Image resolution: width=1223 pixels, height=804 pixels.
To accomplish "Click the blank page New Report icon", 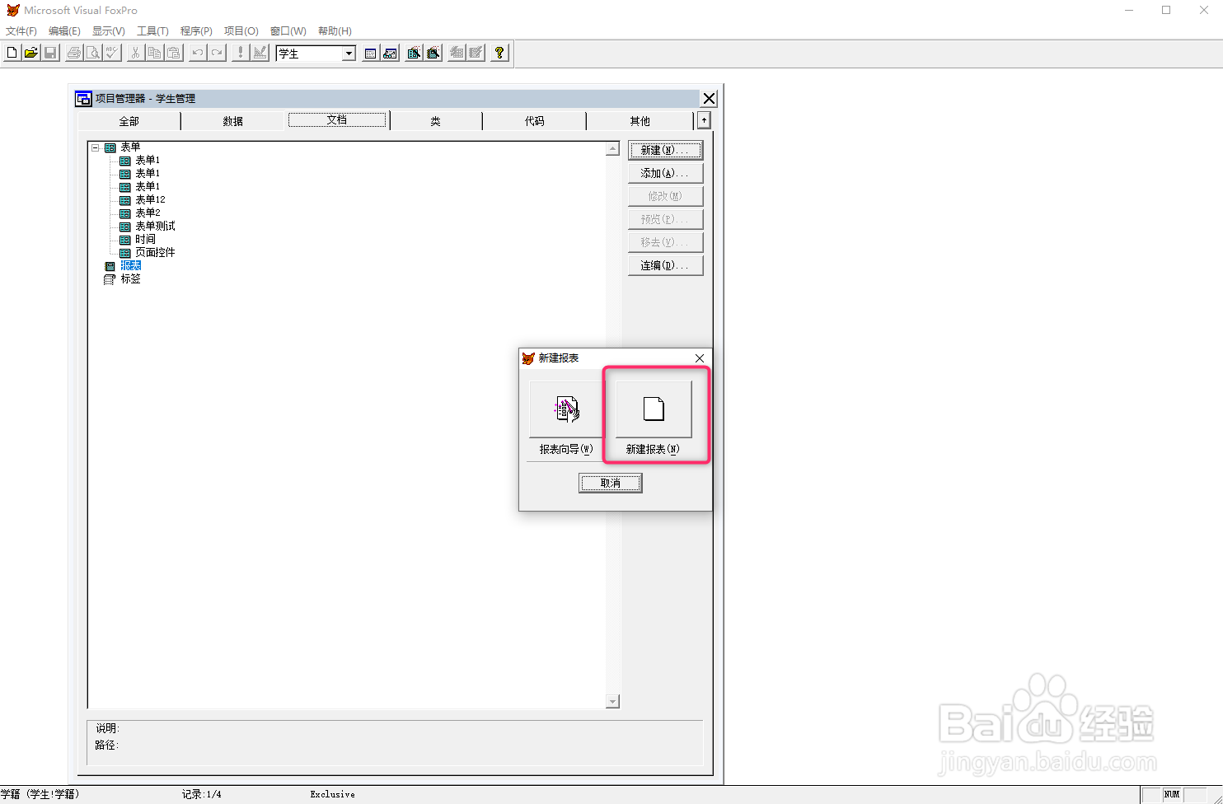I will pyautogui.click(x=654, y=409).
